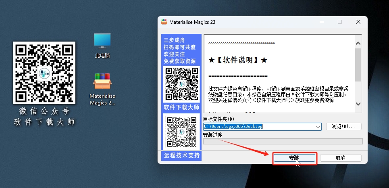Screen dimensions: 389x188
Task: Click 远程技术支持 banner
Action: pos(181,156)
